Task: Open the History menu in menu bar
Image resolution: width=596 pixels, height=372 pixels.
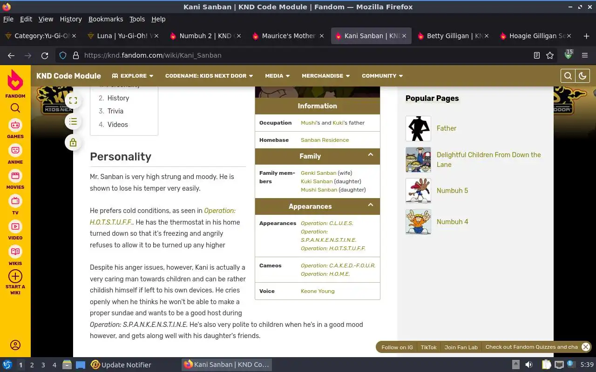Action: click(x=71, y=19)
